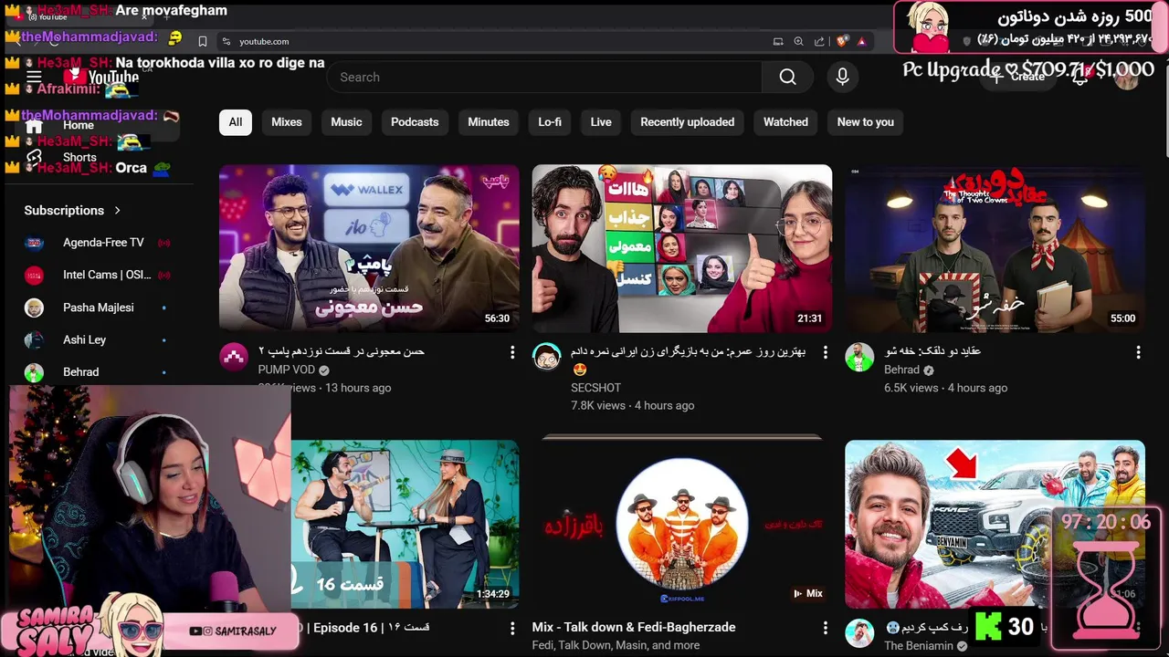
Task: Click Behrad channel name under video
Action: point(901,370)
